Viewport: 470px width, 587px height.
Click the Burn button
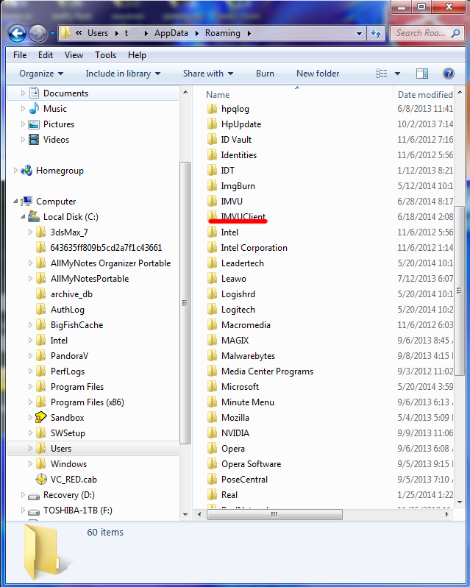pos(265,74)
